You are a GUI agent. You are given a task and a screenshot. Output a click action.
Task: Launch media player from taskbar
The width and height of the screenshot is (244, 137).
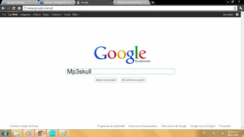28,133
